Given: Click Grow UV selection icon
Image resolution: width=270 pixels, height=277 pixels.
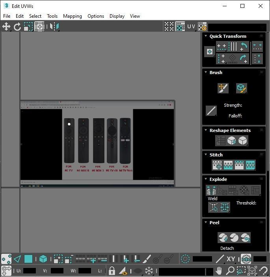Looking at the screenshot, I should [58, 259].
